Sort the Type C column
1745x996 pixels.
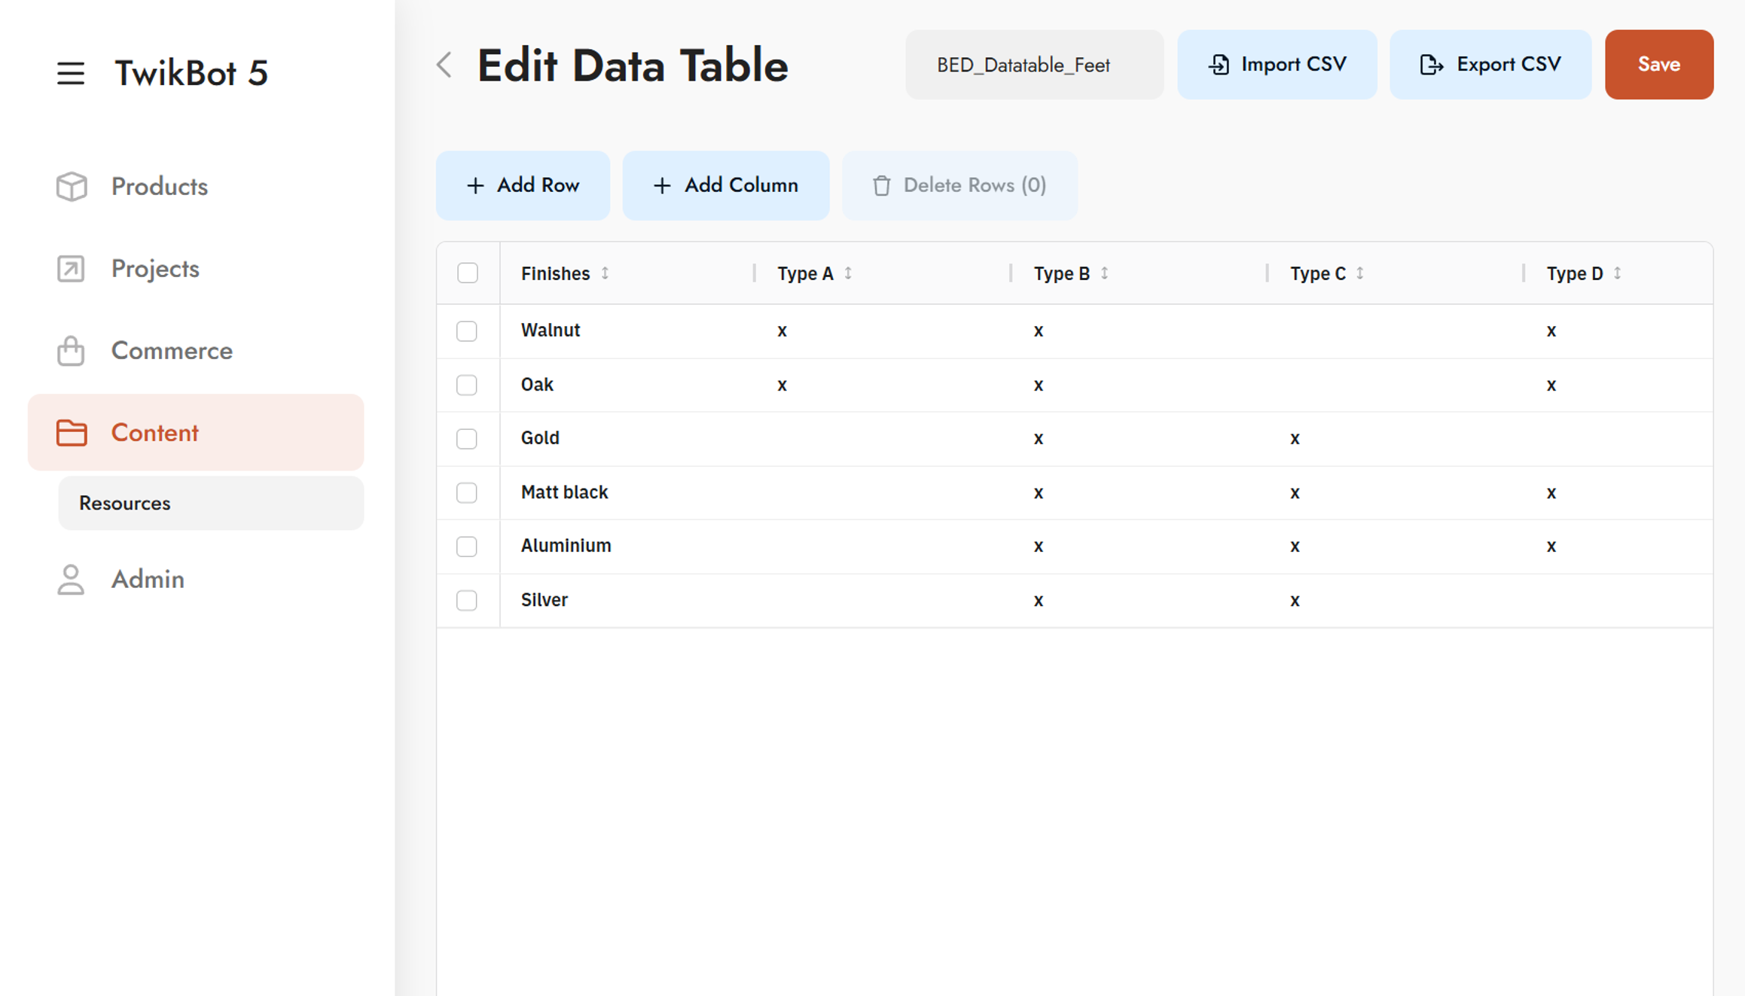(1360, 273)
